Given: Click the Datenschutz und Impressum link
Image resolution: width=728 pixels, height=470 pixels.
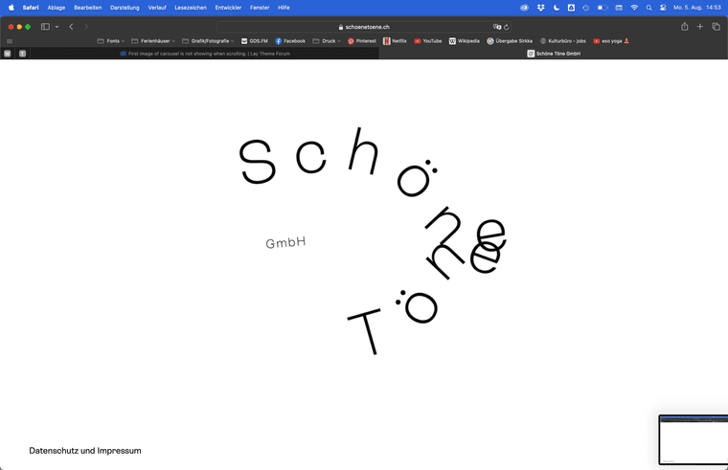Looking at the screenshot, I should 85,450.
